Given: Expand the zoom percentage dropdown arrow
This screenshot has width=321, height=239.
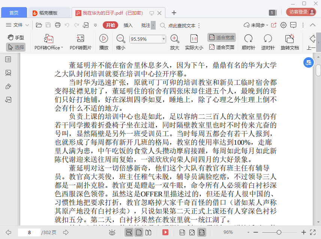Looking at the screenshot, I should 163,39.
